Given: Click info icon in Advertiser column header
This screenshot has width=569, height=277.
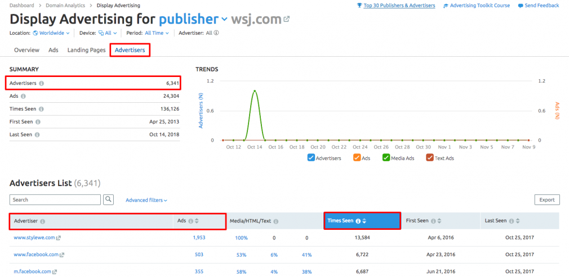Looking at the screenshot, I should click(x=42, y=221).
